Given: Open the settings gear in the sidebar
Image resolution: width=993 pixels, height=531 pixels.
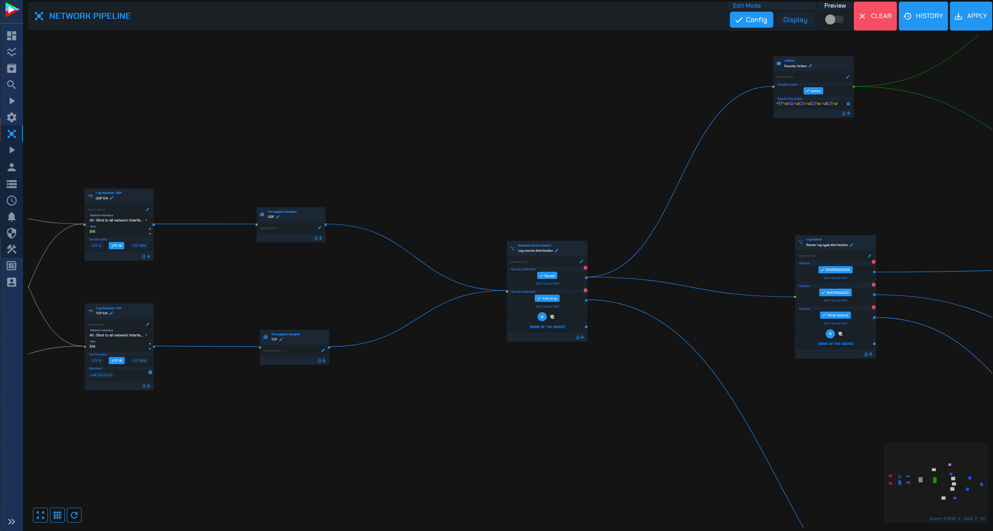Looking at the screenshot, I should [12, 117].
